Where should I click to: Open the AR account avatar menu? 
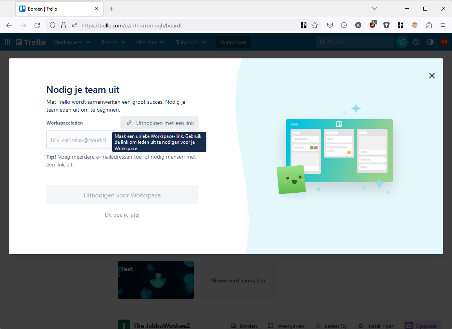444,42
